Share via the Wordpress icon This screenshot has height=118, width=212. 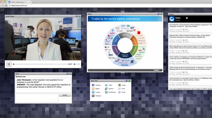[x=93, y=96]
